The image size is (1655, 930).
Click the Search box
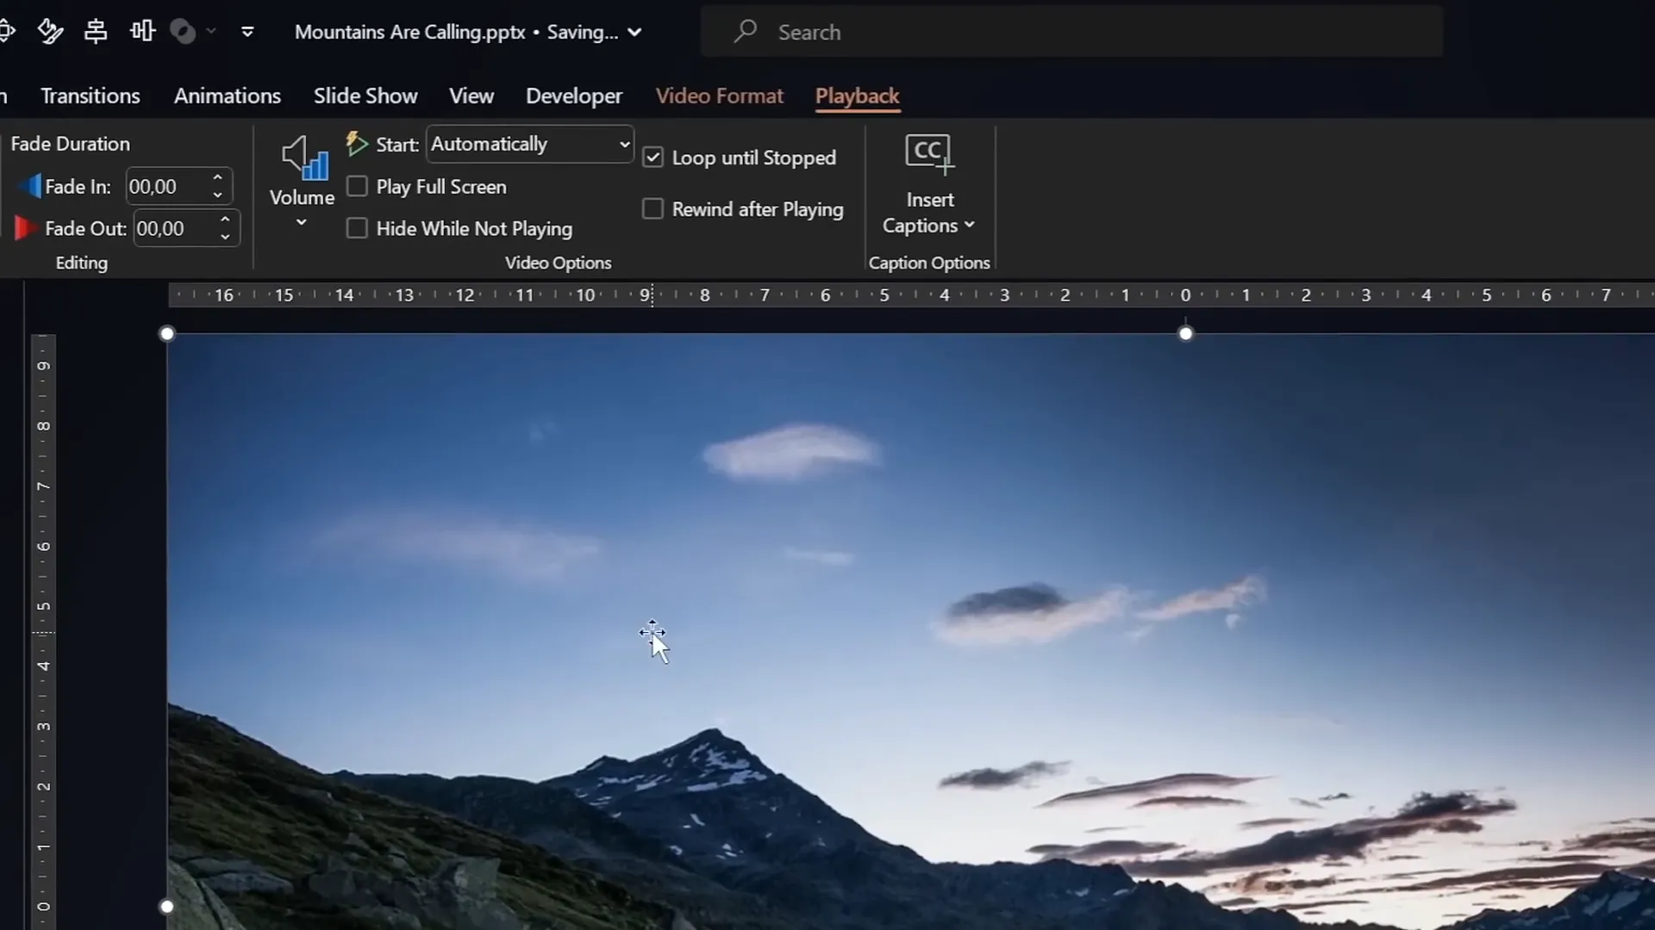[1071, 32]
